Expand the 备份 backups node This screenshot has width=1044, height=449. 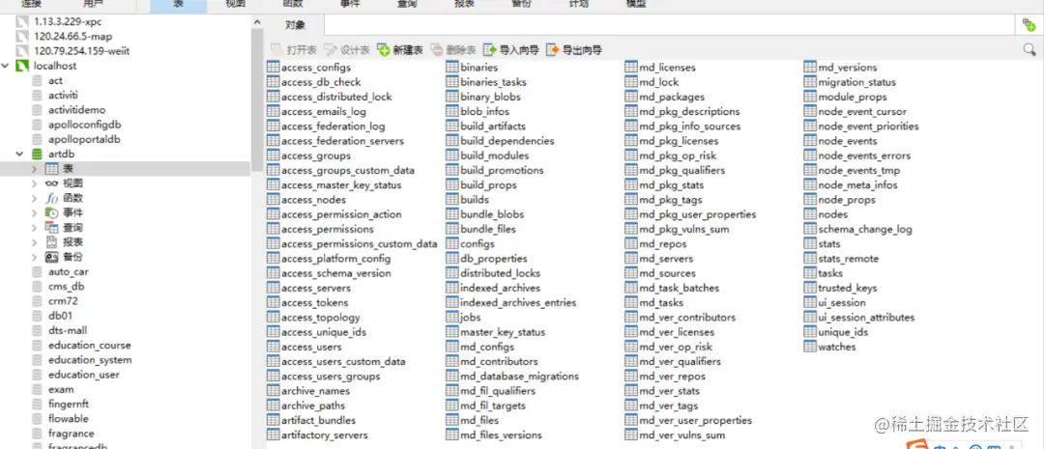point(35,257)
